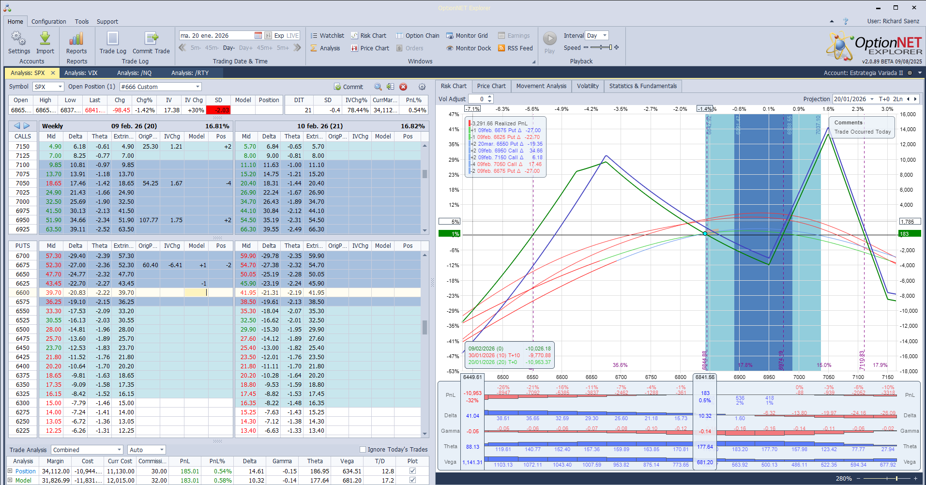This screenshot has height=485, width=926.
Task: Toggle the Plot checkbox for Model row
Action: point(412,480)
